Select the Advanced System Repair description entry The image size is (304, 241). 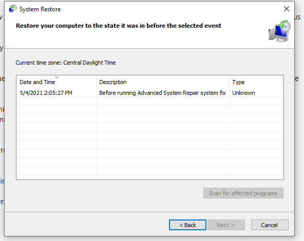point(162,93)
